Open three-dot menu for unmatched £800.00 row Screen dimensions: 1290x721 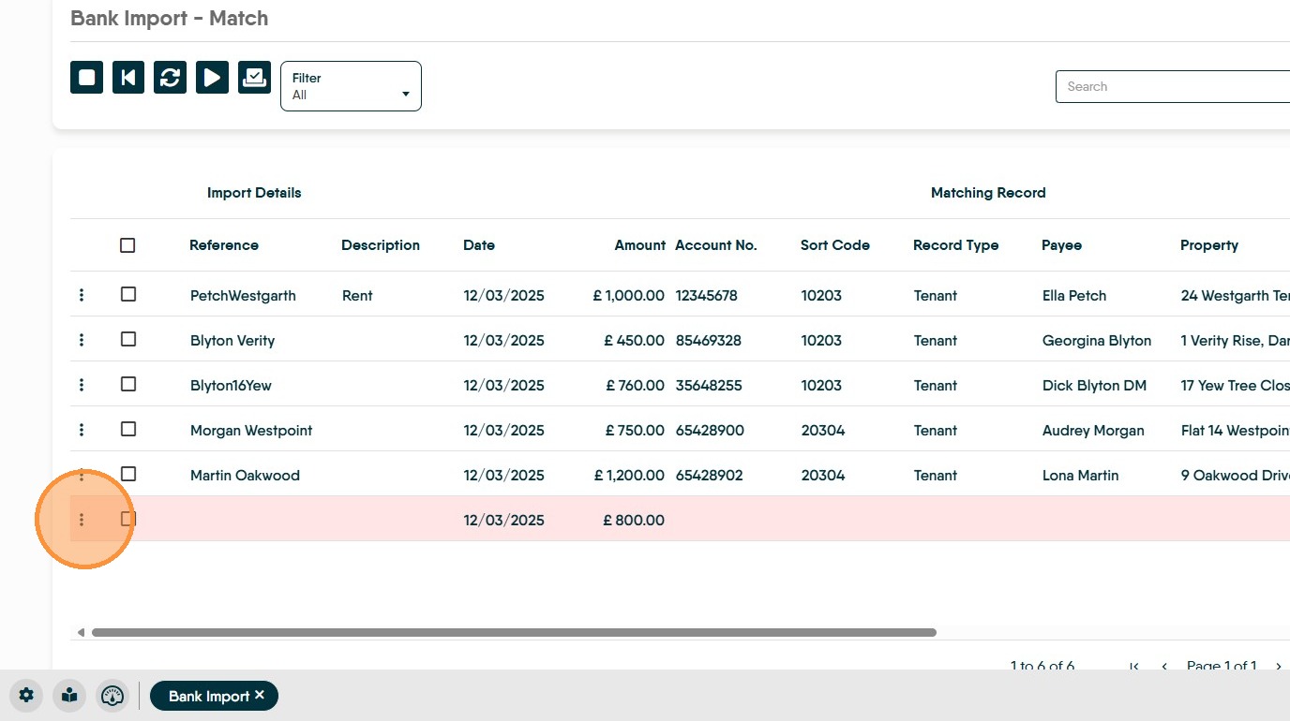[x=82, y=520]
